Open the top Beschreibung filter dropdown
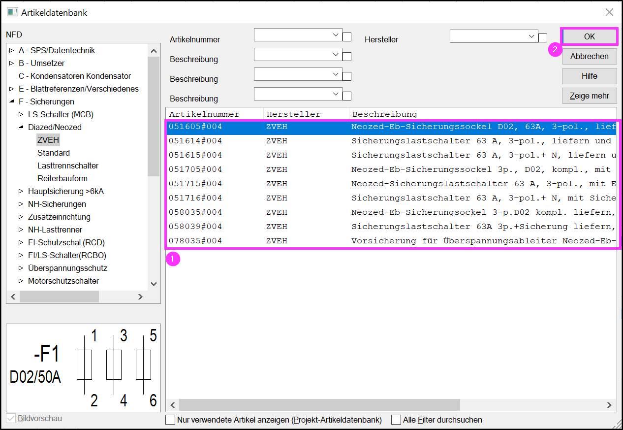The height and width of the screenshot is (430, 623). point(336,55)
